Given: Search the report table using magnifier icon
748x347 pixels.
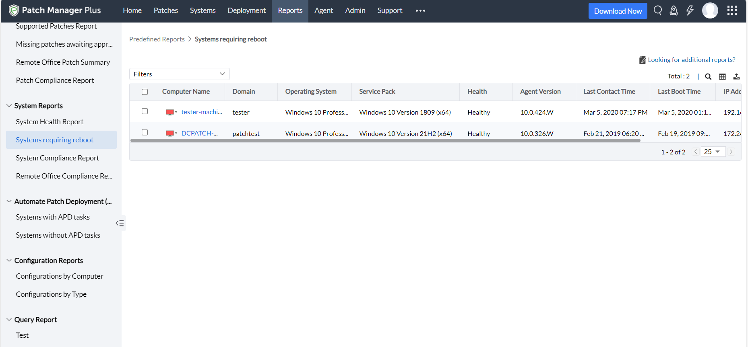Looking at the screenshot, I should 708,76.
